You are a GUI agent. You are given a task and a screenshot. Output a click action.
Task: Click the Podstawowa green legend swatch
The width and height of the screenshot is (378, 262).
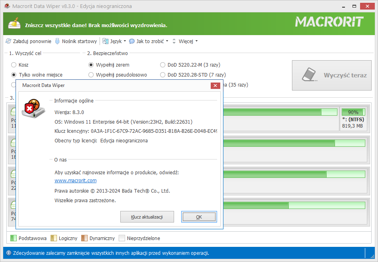pyautogui.click(x=14, y=238)
